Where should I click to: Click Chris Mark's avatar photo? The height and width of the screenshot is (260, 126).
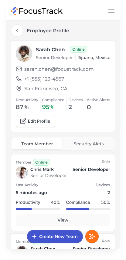click(x=22, y=172)
